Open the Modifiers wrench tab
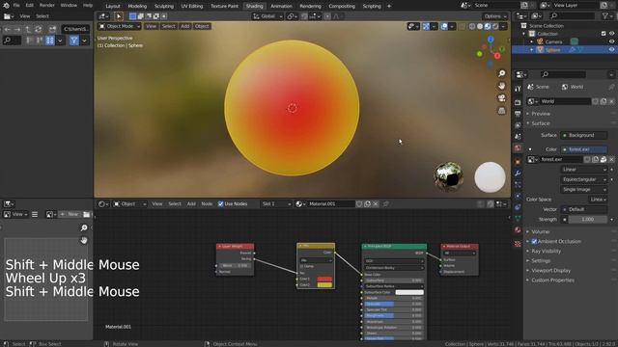618x347 pixels. coord(518,173)
